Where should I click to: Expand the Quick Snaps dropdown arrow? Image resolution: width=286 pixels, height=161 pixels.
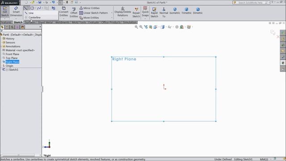(145, 19)
